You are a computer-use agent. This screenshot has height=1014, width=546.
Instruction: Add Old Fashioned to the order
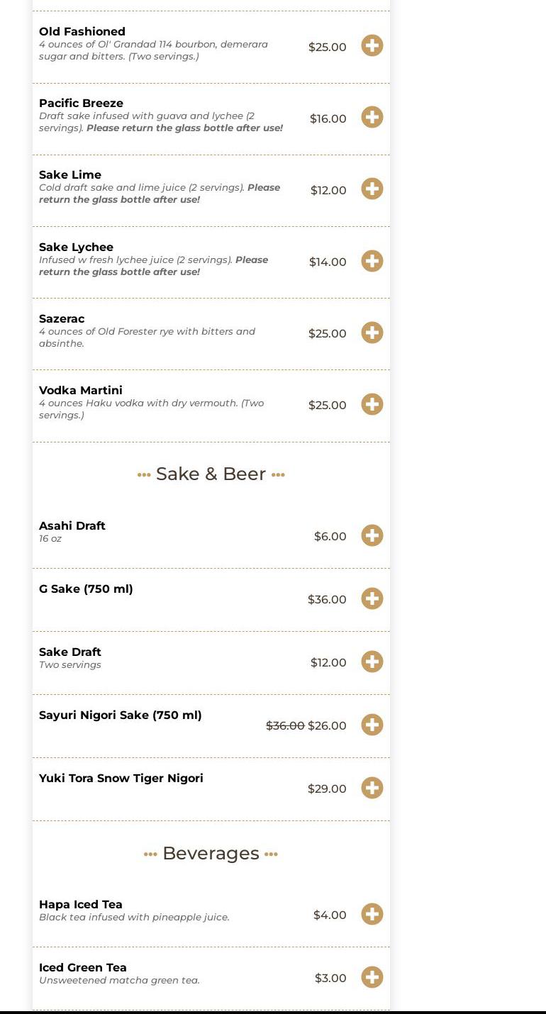[372, 45]
